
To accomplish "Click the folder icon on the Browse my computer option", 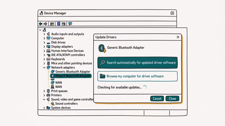I will [x=102, y=76].
